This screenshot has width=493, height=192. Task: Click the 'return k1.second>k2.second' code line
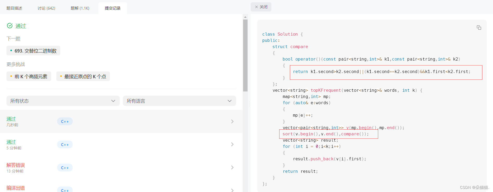pos(382,72)
